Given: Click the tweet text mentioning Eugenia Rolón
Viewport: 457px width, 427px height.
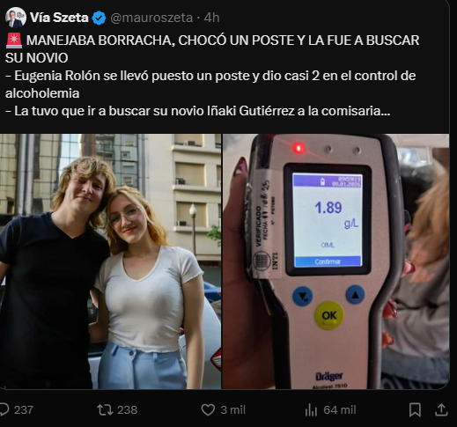Looking at the screenshot, I should [x=210, y=85].
